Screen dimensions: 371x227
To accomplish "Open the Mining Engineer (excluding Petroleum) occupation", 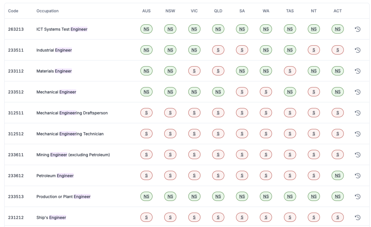I will click(x=73, y=155).
